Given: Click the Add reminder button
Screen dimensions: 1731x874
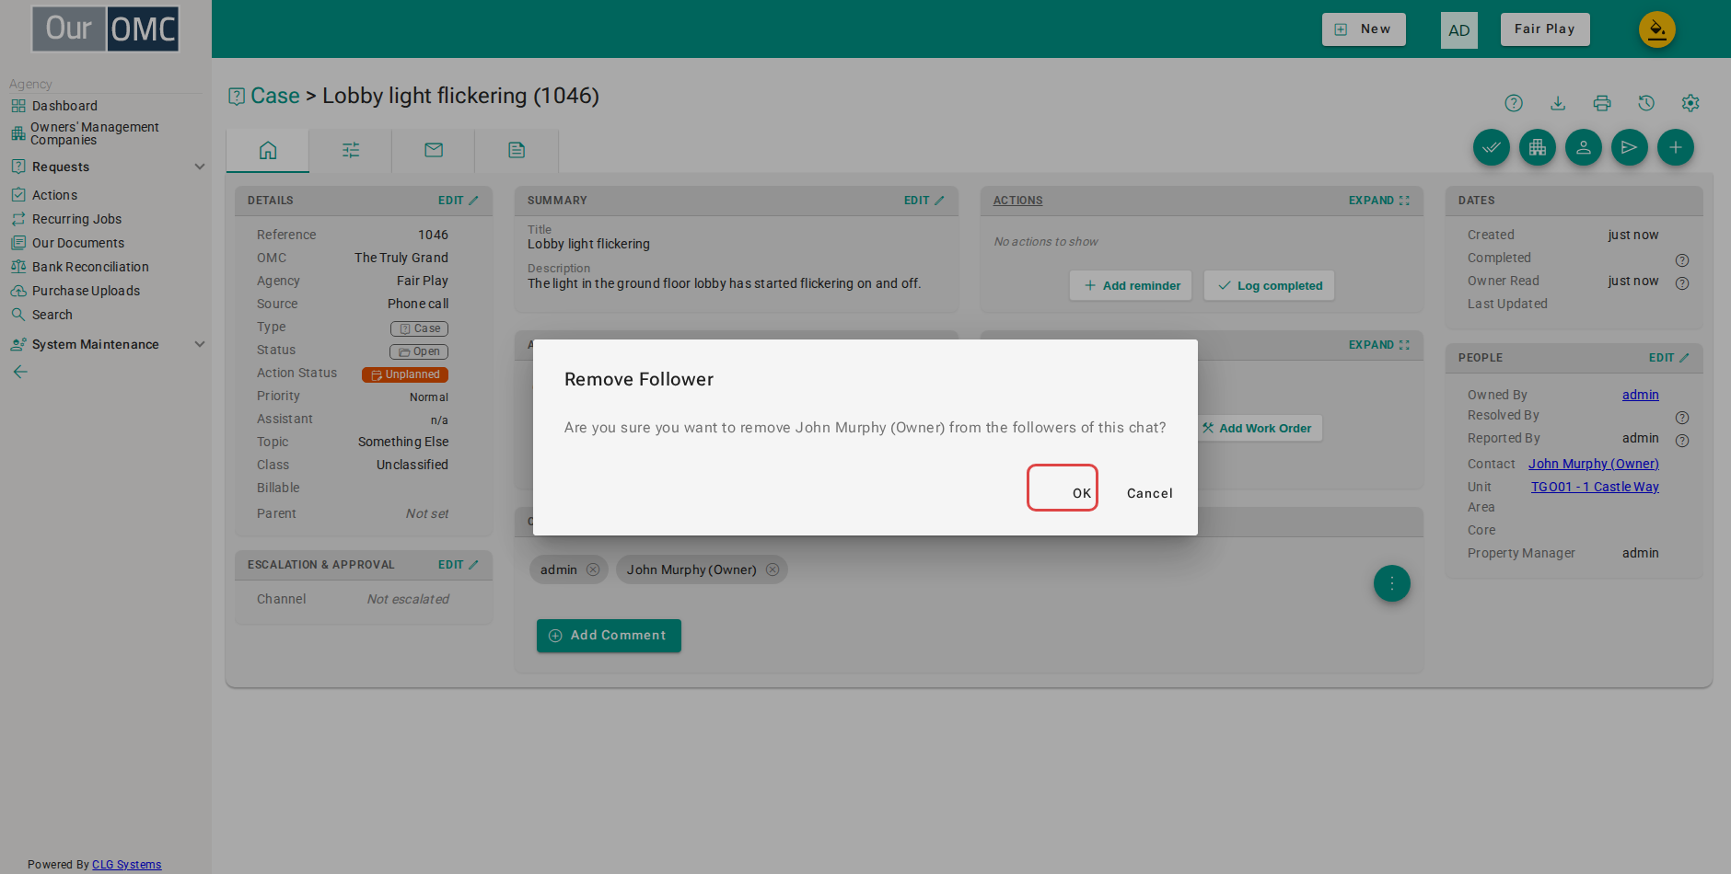Looking at the screenshot, I should coord(1131,285).
